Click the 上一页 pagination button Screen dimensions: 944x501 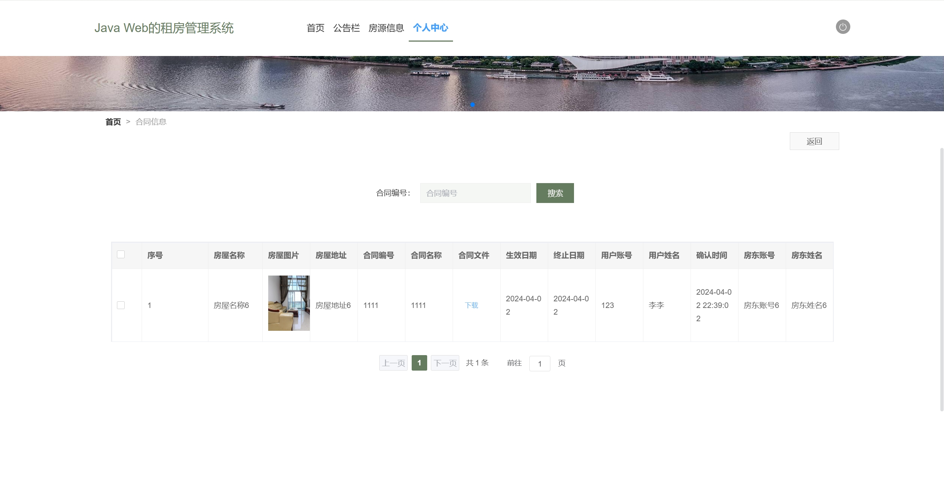coord(393,363)
